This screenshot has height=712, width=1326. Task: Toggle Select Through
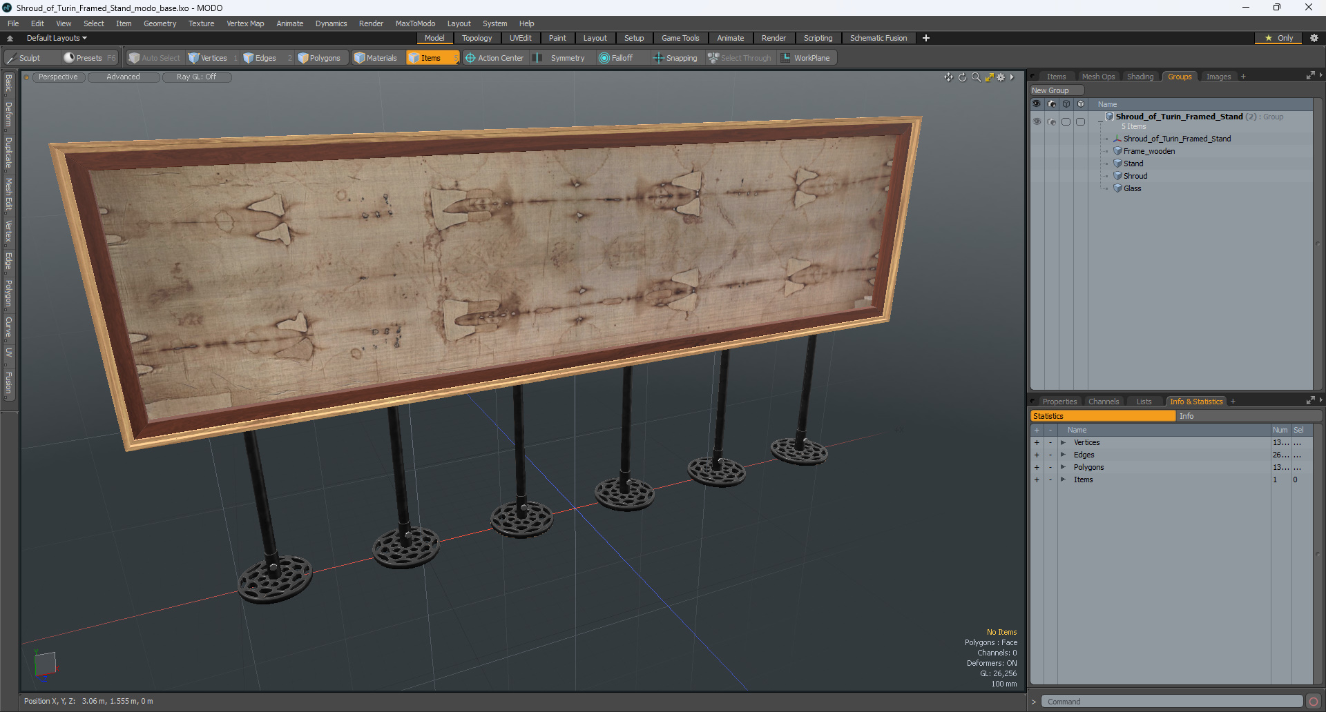point(739,58)
